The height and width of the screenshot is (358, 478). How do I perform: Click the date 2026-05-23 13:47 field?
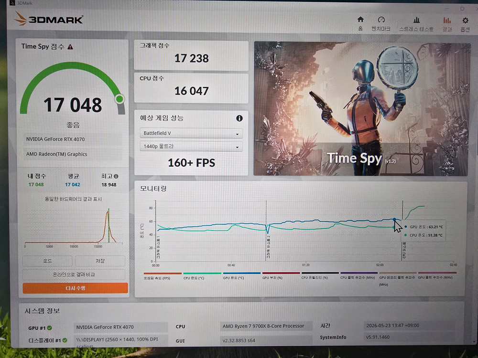[x=410, y=326]
